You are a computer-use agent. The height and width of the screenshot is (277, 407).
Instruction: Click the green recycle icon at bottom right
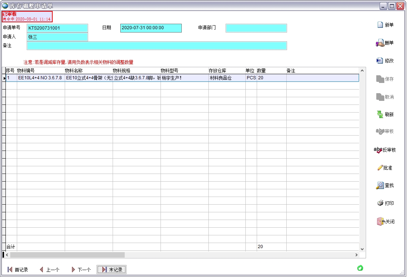(360, 268)
